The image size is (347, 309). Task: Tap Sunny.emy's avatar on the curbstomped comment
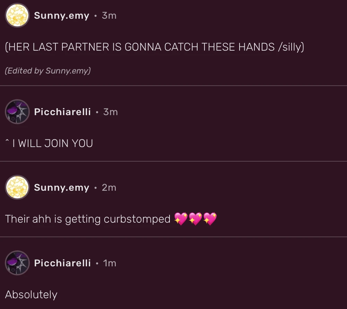coord(17,188)
